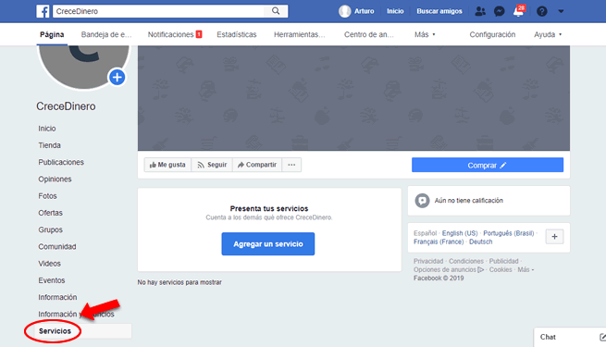Viewport: 606px width, 347px height.
Task: Switch language to Português (Brasil)
Action: pos(509,233)
